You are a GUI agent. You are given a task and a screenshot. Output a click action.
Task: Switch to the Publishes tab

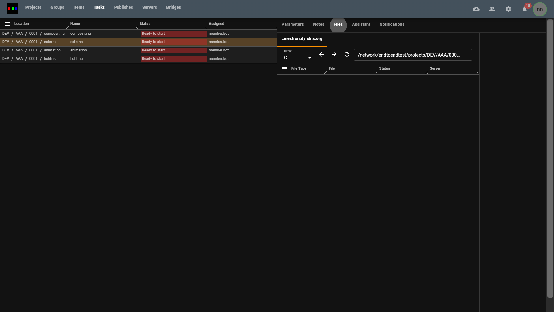coord(123,7)
